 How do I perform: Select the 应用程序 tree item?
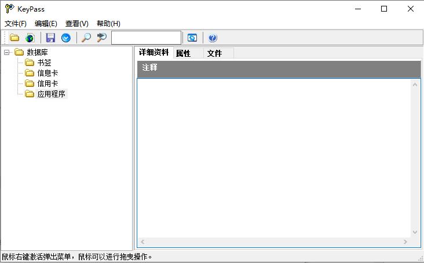click(51, 94)
